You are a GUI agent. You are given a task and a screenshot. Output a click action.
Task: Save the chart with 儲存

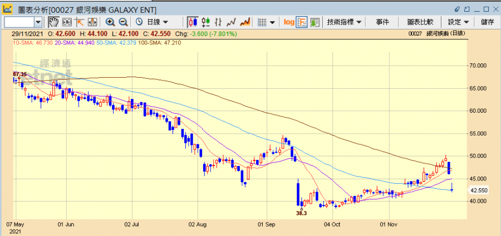tap(487, 22)
